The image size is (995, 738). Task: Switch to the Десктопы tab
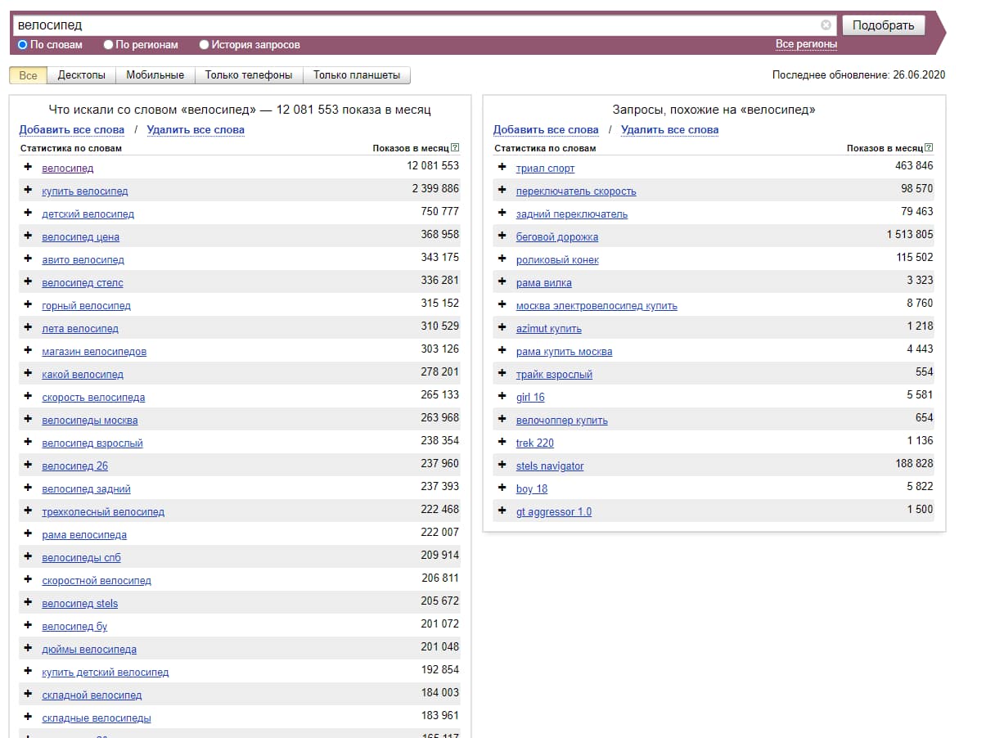pyautogui.click(x=81, y=75)
